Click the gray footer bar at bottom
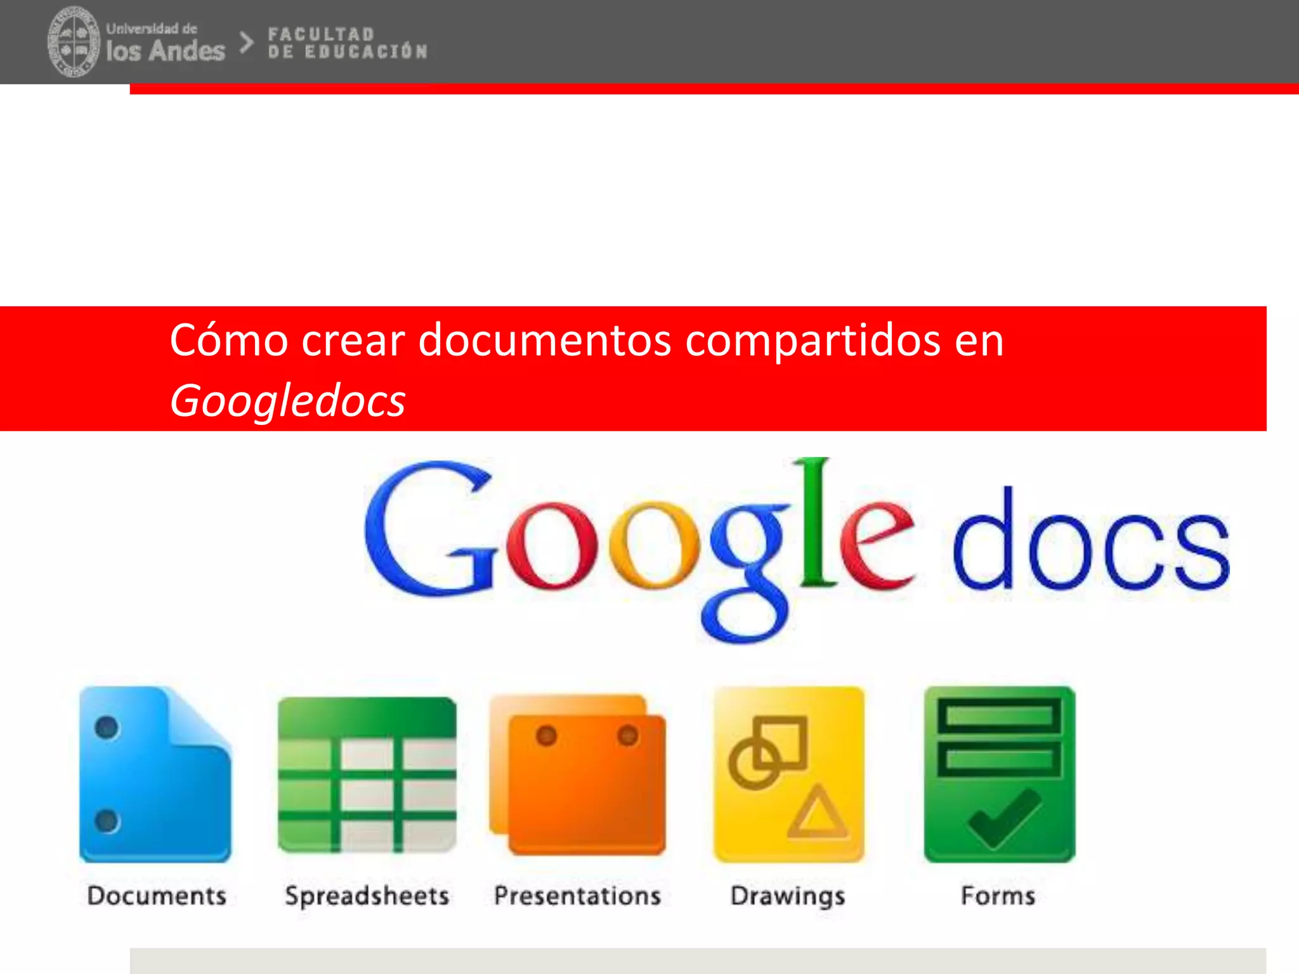Viewport: 1299px width, 974px height. [698, 961]
